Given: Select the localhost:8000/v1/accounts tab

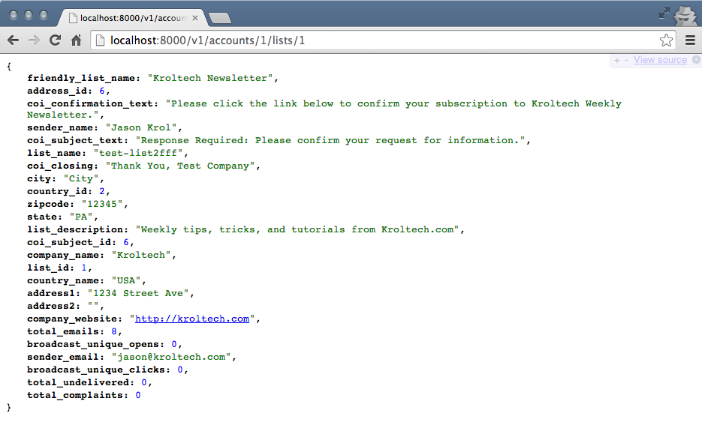Looking at the screenshot, I should click(133, 18).
